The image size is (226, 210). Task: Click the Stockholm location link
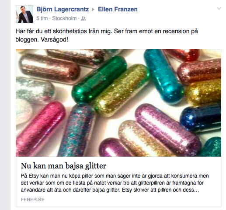(x=64, y=18)
